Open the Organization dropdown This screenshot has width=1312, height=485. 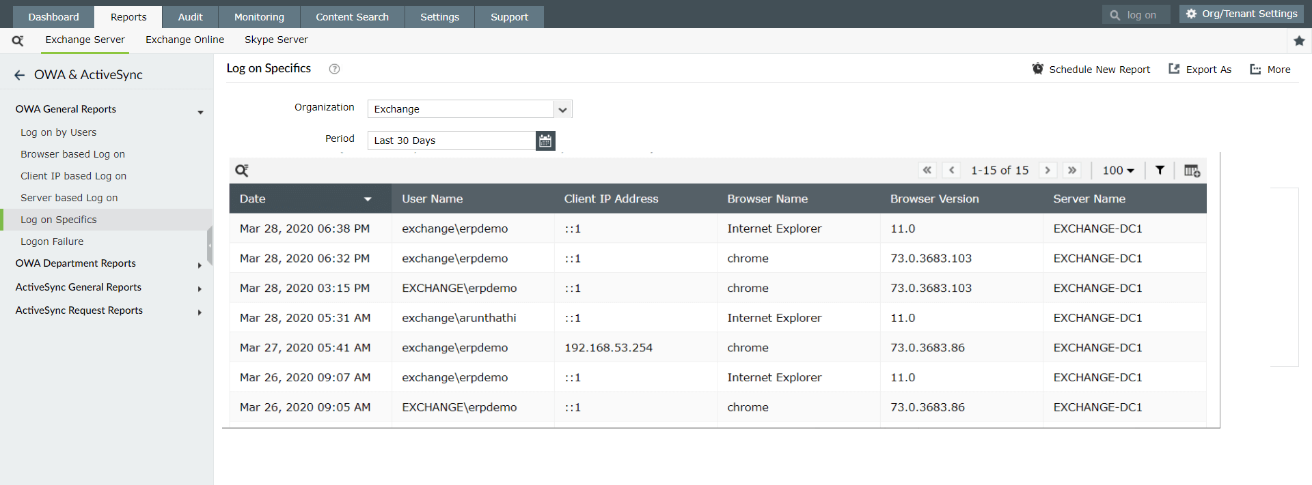pyautogui.click(x=562, y=109)
